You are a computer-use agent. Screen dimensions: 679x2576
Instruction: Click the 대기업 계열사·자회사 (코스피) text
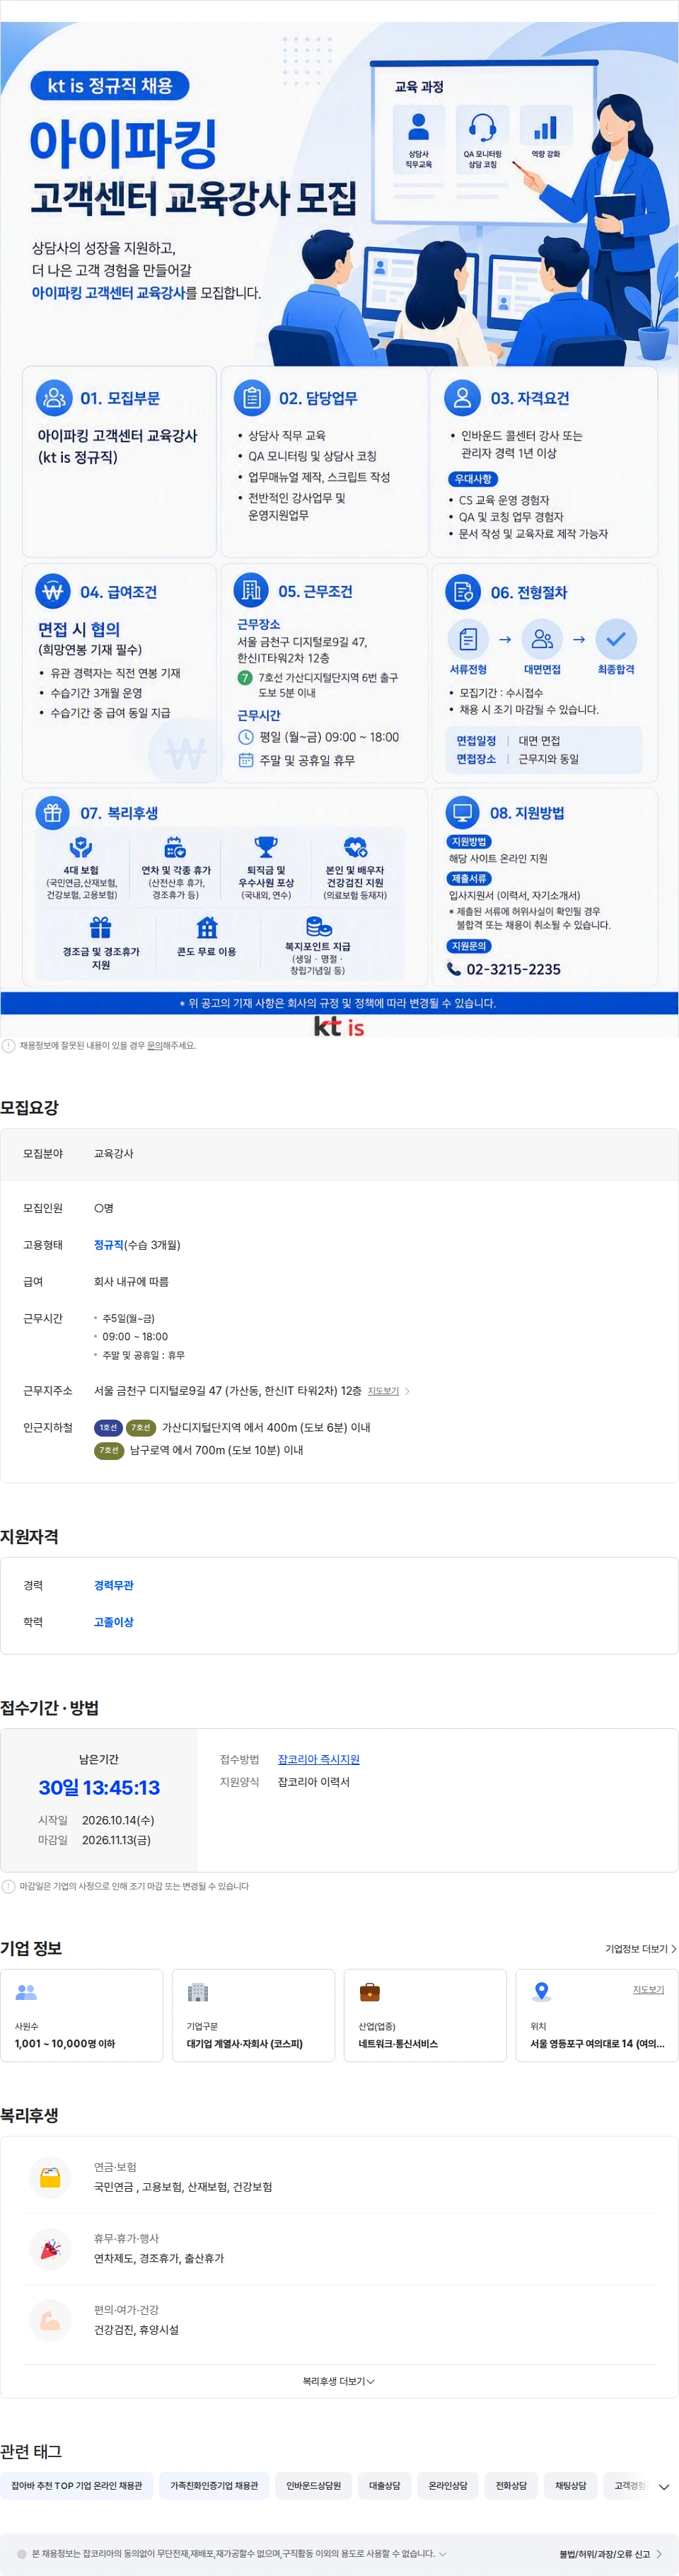pyautogui.click(x=245, y=2043)
